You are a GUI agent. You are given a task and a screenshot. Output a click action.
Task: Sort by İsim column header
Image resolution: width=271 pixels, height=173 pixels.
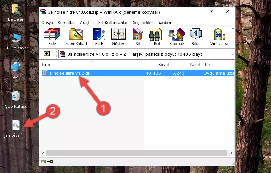pos(92,65)
